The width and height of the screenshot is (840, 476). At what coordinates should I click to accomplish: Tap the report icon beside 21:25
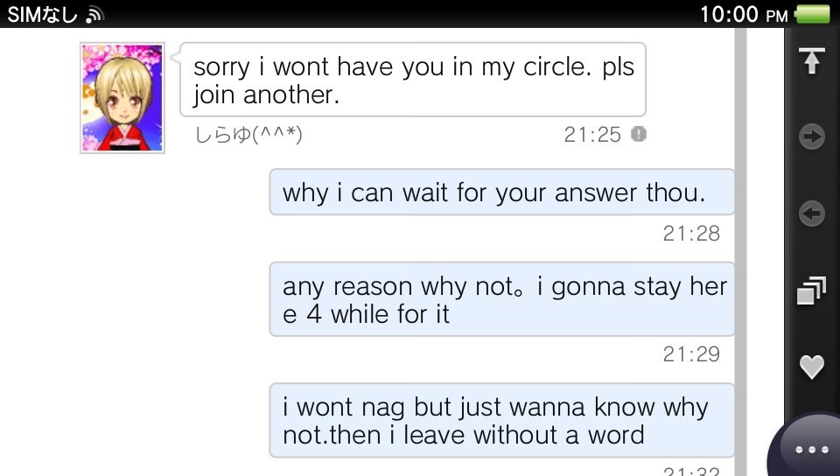coord(639,134)
